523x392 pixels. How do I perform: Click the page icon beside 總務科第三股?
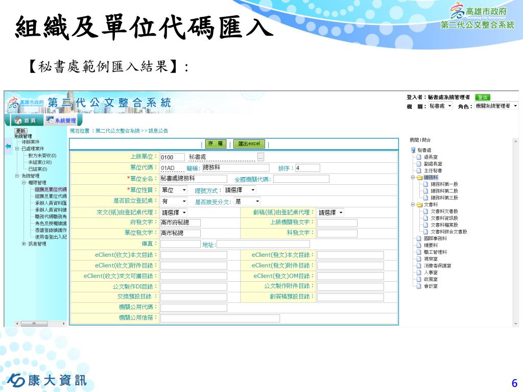[425, 198]
